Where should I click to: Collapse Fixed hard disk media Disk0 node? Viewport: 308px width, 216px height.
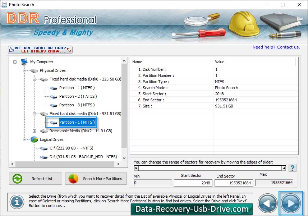pos(34,79)
